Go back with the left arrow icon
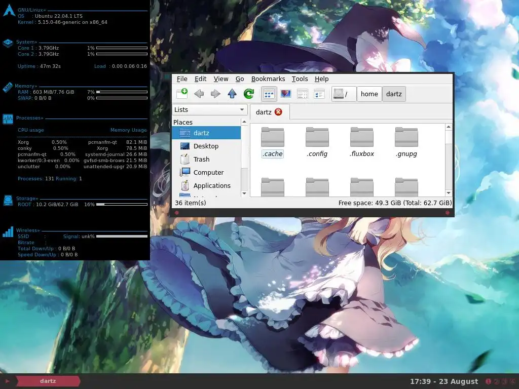Image resolution: width=519 pixels, height=389 pixels. pyautogui.click(x=199, y=94)
